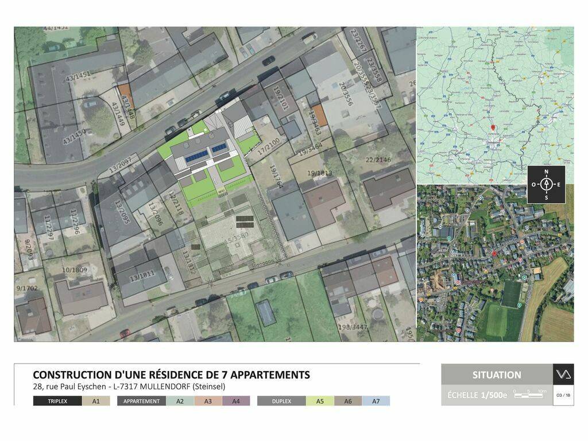Select the A4 purple legend swatch
The image size is (588, 441).
tap(236, 401)
